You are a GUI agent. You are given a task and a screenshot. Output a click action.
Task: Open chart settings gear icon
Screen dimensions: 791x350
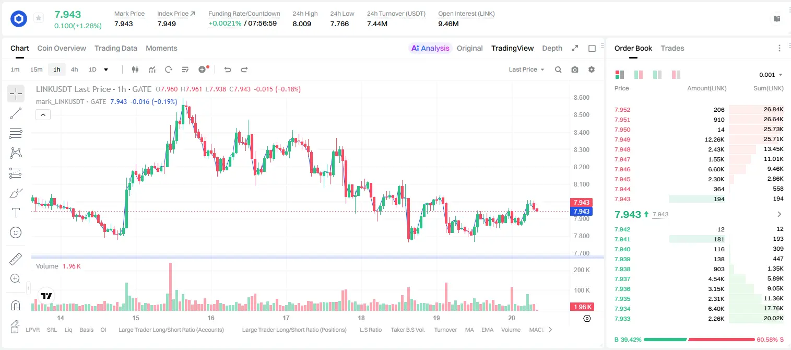(x=592, y=69)
